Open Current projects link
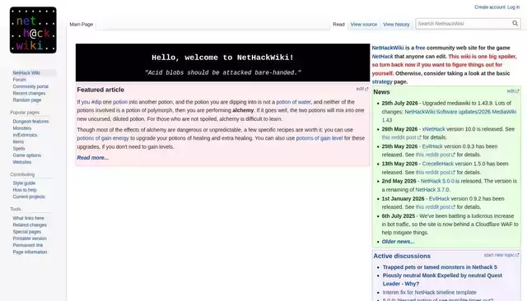The image size is (527, 301). pos(29,197)
